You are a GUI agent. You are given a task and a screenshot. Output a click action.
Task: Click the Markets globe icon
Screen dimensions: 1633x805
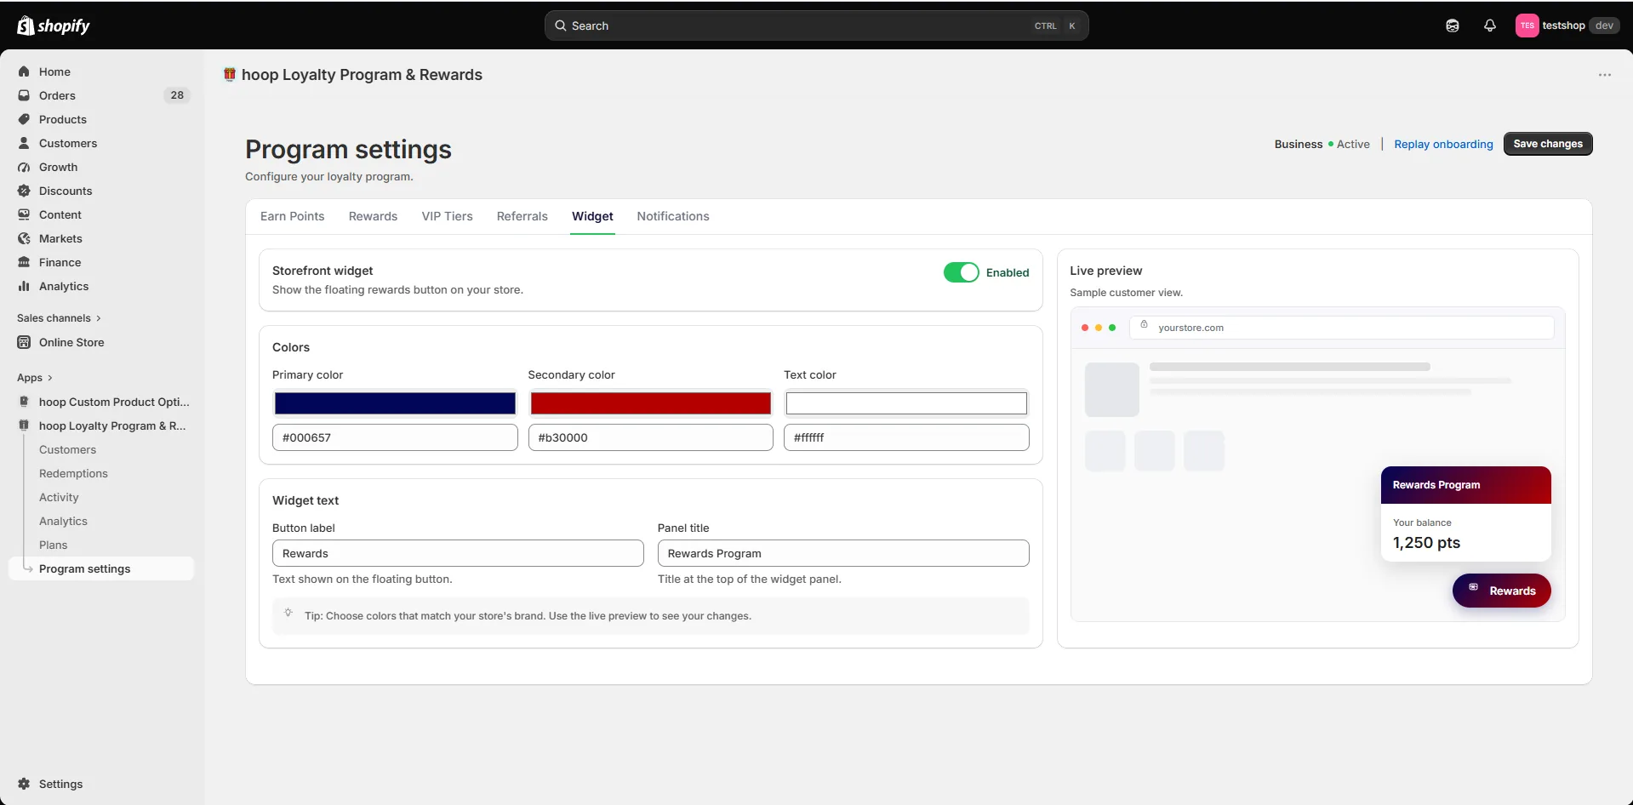24,238
